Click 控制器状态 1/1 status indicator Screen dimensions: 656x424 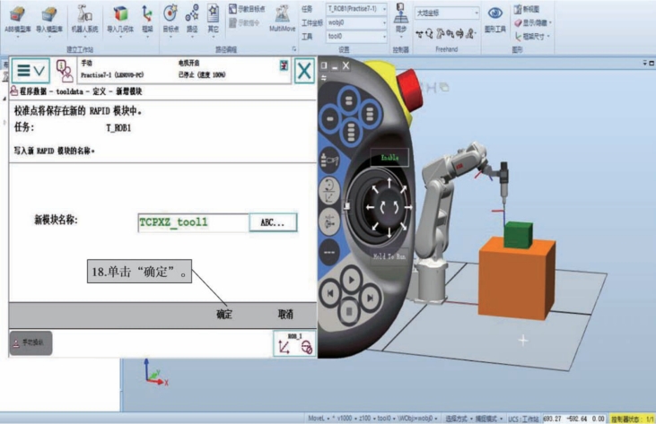tap(632, 419)
